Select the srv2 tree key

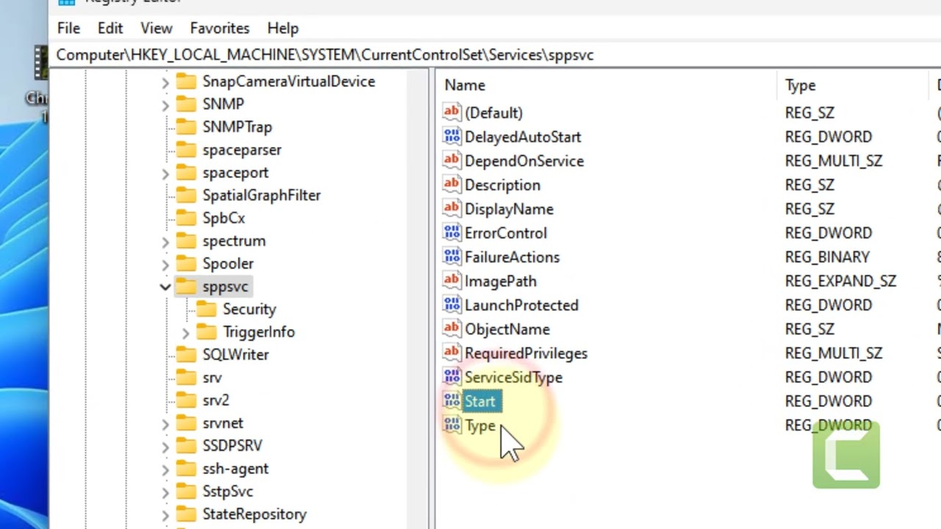pyautogui.click(x=215, y=400)
